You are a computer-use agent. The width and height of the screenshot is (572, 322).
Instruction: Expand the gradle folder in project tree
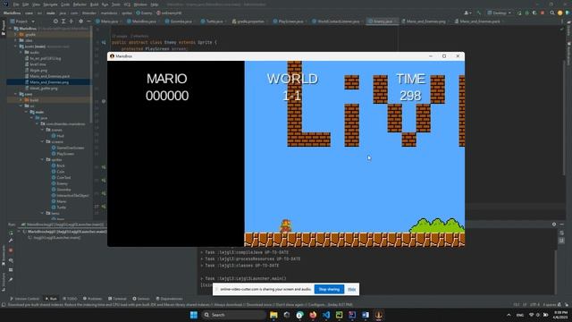point(16,34)
